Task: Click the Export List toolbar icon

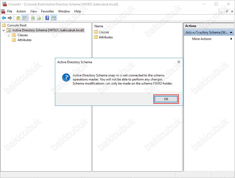Action: [39, 18]
